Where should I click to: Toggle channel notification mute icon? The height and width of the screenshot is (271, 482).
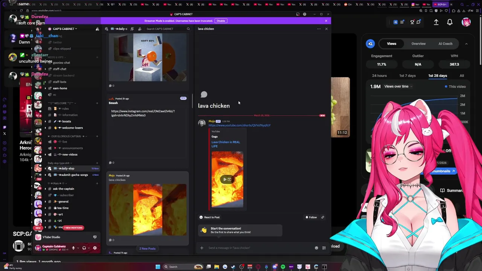[x=132, y=29]
